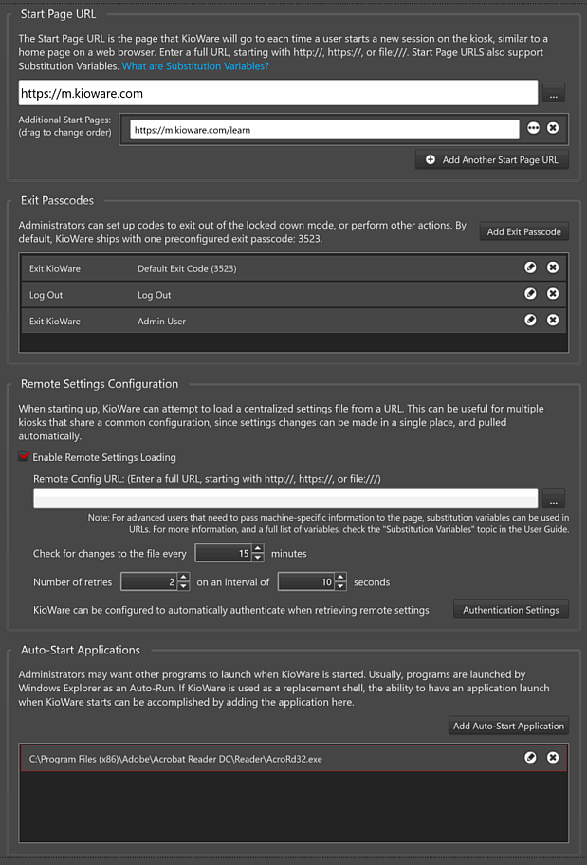The image size is (587, 865).
Task: Click Add Auto-Start Application button
Action: coord(508,726)
